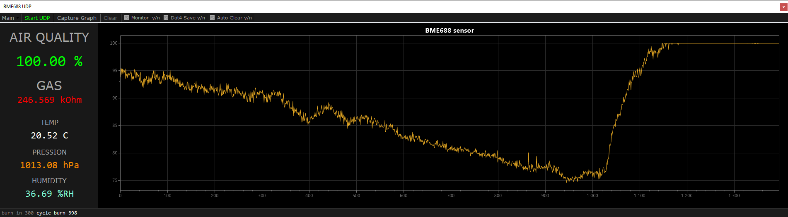The image size is (788, 217).
Task: Close the BME688 UDP window
Action: (783, 7)
